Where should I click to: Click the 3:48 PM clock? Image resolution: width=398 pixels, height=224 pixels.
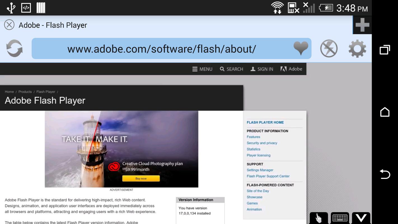352,8
